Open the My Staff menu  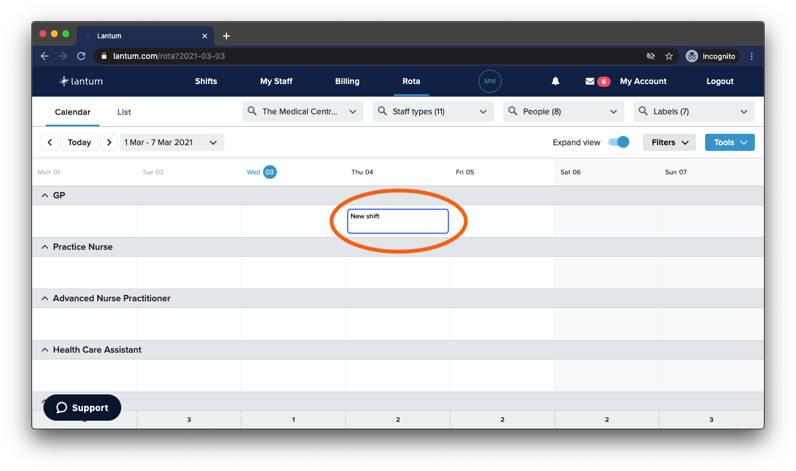coord(276,81)
